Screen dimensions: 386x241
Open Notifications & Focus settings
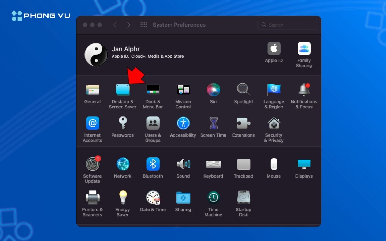pyautogui.click(x=304, y=90)
